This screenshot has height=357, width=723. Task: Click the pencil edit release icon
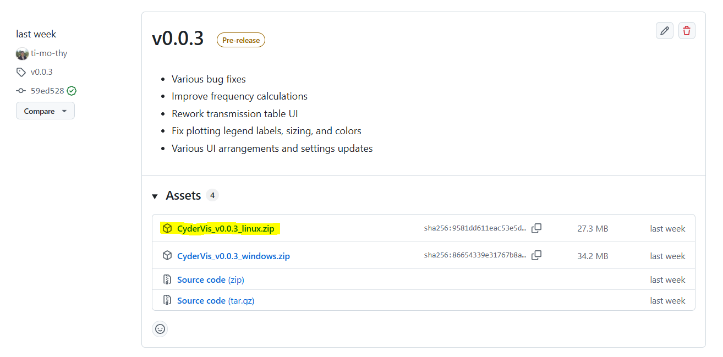[665, 31]
